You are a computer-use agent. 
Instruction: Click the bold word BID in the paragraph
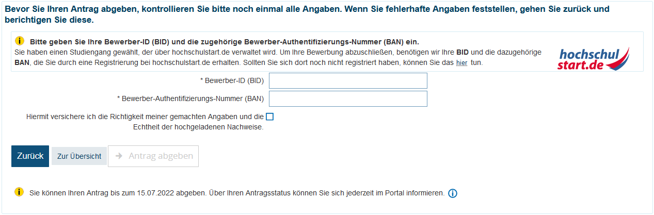coord(462,53)
